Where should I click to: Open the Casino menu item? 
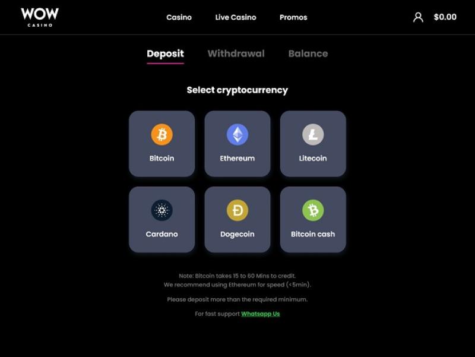pyautogui.click(x=179, y=17)
